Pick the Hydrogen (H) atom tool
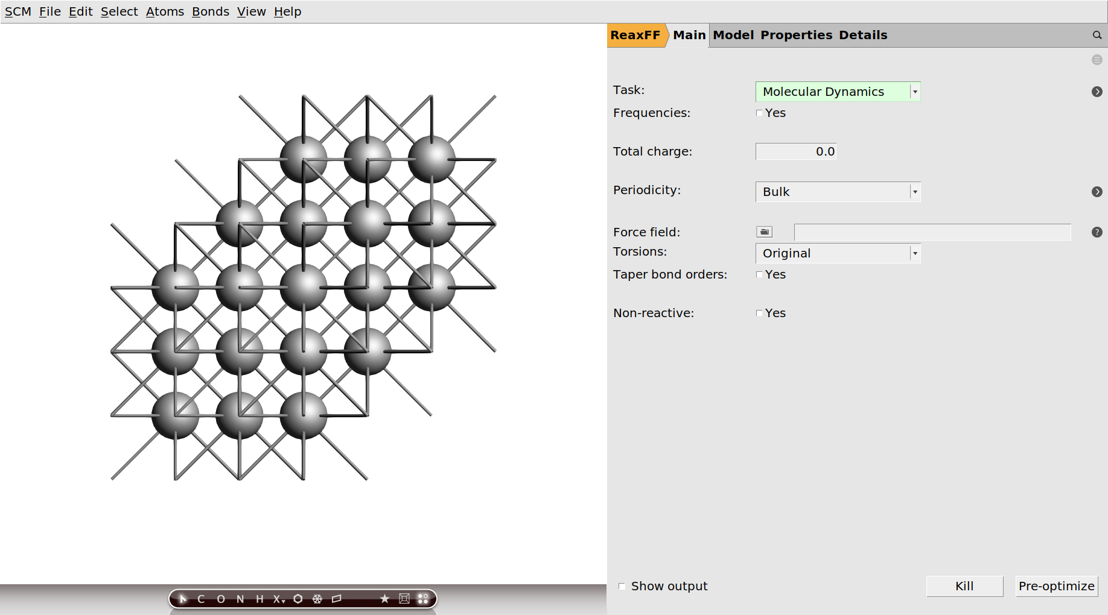The height and width of the screenshot is (615, 1108). (x=259, y=599)
